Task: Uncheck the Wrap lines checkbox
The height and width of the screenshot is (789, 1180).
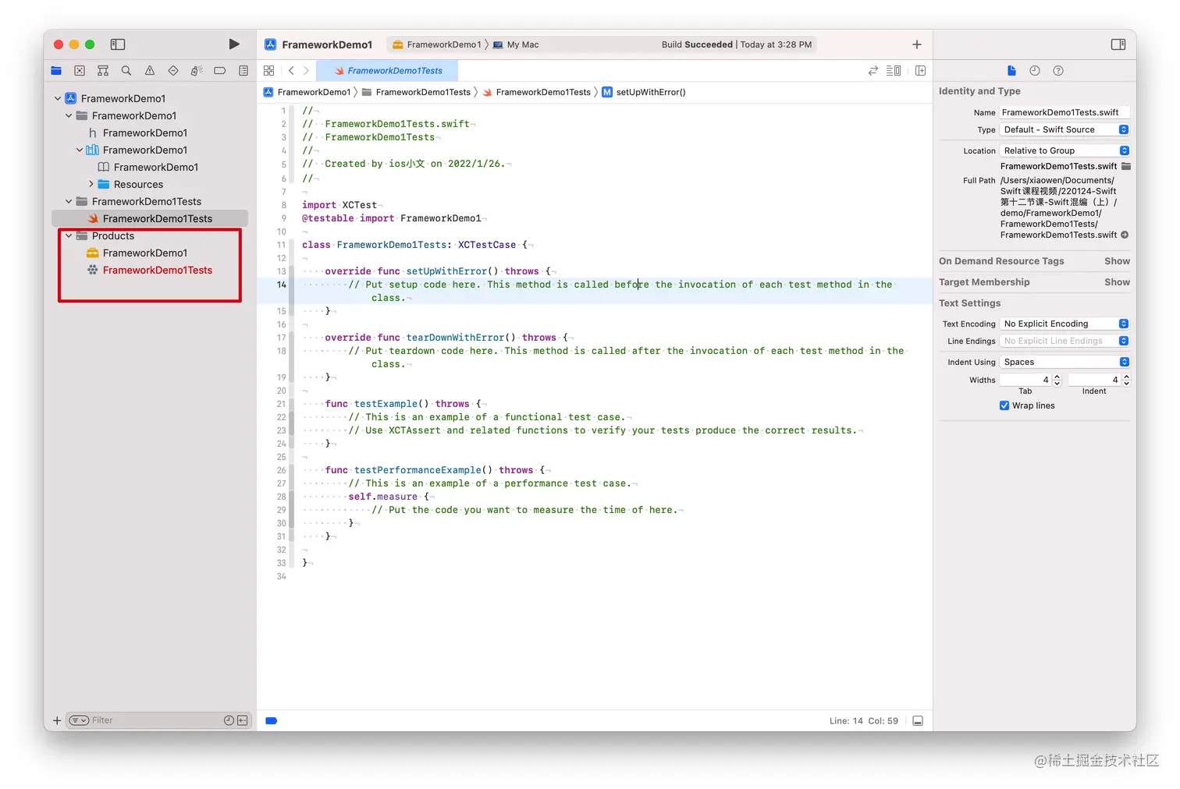Action: point(1004,405)
